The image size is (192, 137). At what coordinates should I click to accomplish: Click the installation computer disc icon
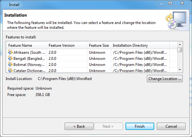pos(176,20)
